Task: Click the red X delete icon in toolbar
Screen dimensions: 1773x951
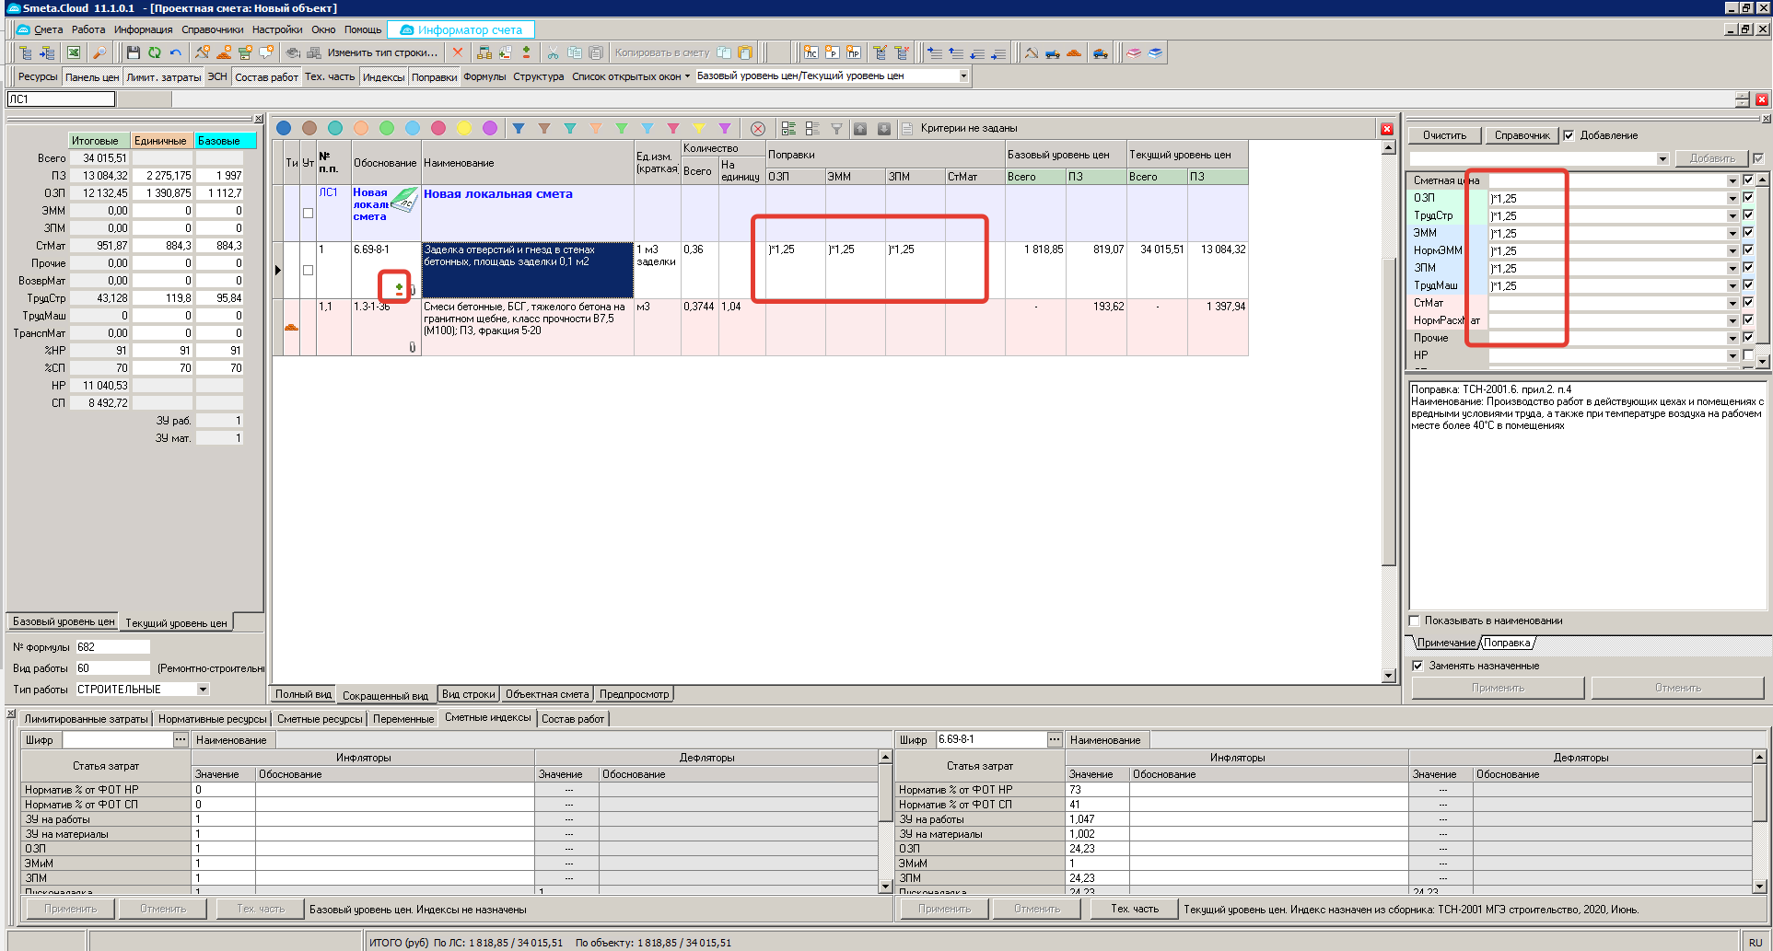Action: point(458,52)
